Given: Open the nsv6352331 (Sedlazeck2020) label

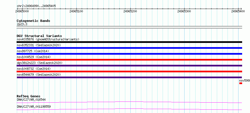Looking at the screenshot, I should [39, 45].
